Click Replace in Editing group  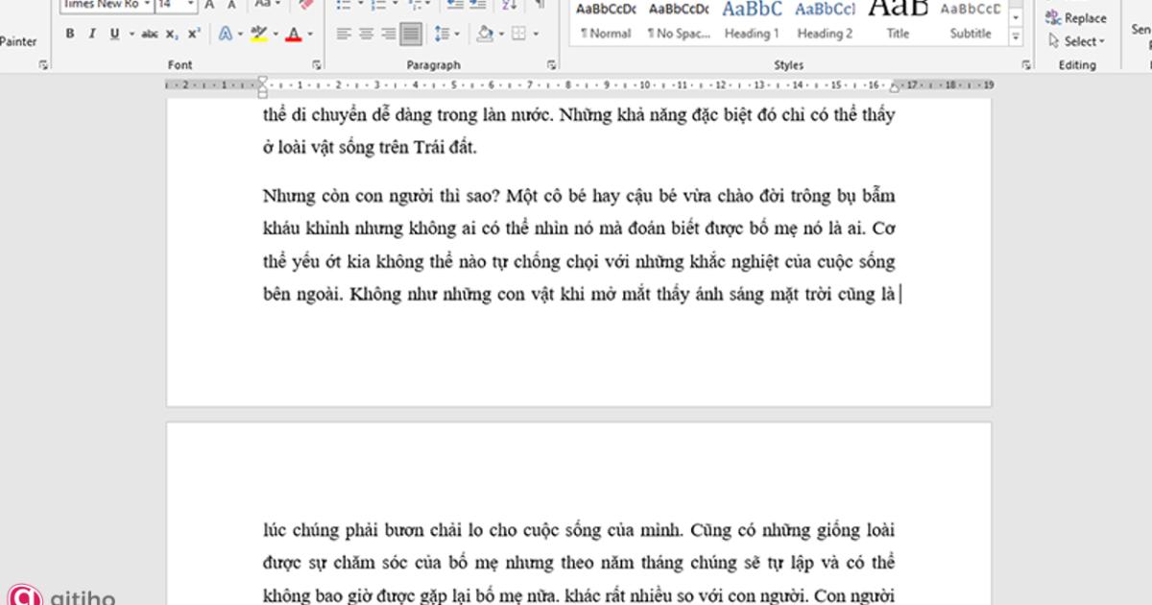tap(1077, 18)
